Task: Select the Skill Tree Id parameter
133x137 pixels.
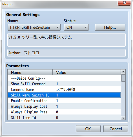Action: pos(64,118)
